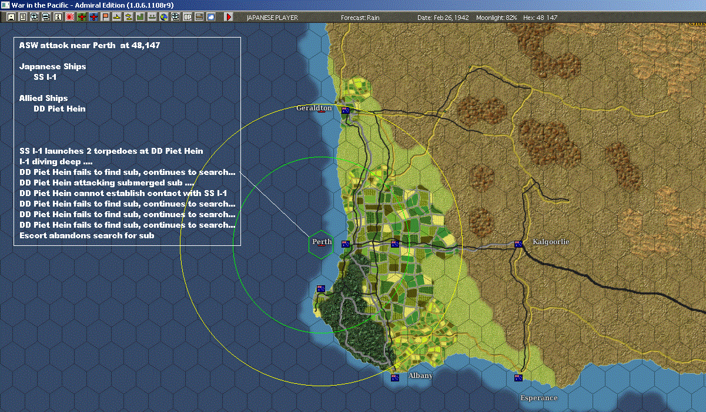Click the crosshair circle toolbar icon
The width and height of the screenshot is (706, 412).
[175, 17]
